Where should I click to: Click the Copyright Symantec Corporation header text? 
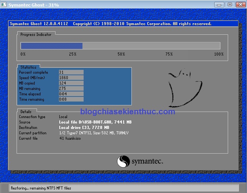point(142,24)
